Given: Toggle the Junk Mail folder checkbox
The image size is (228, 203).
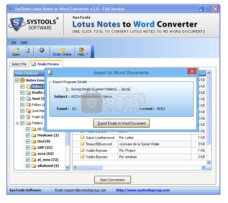Looking at the screenshot, I should pos(22,111).
